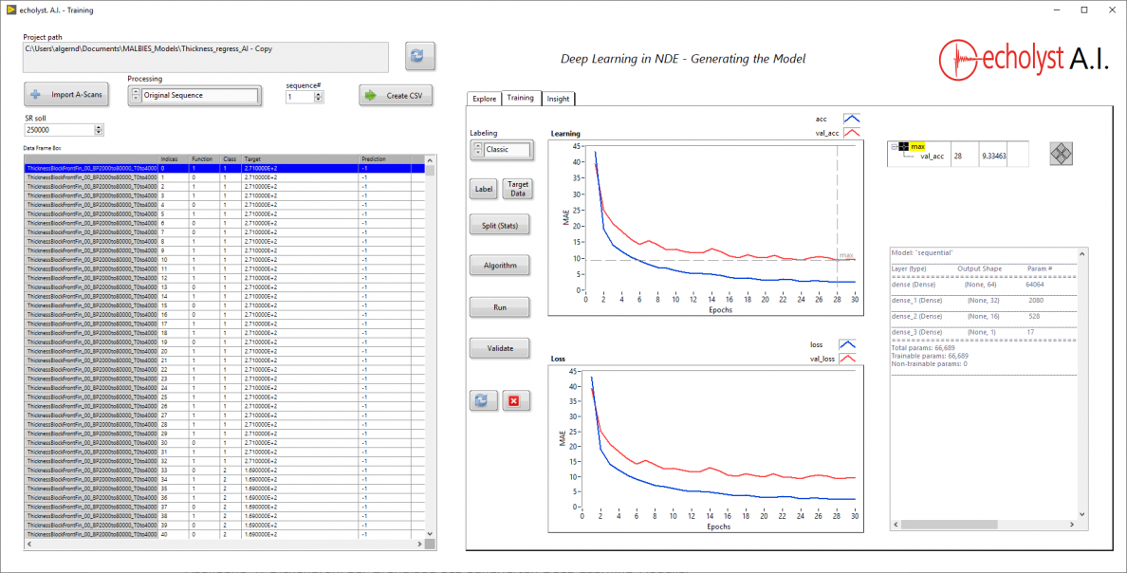Switch to the Insight tab

click(558, 98)
